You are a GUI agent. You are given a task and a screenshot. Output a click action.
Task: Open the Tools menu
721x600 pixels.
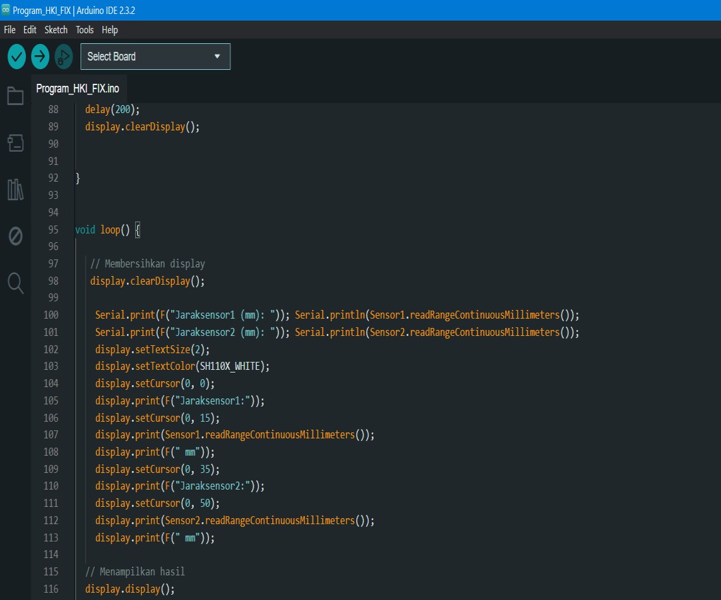point(85,30)
